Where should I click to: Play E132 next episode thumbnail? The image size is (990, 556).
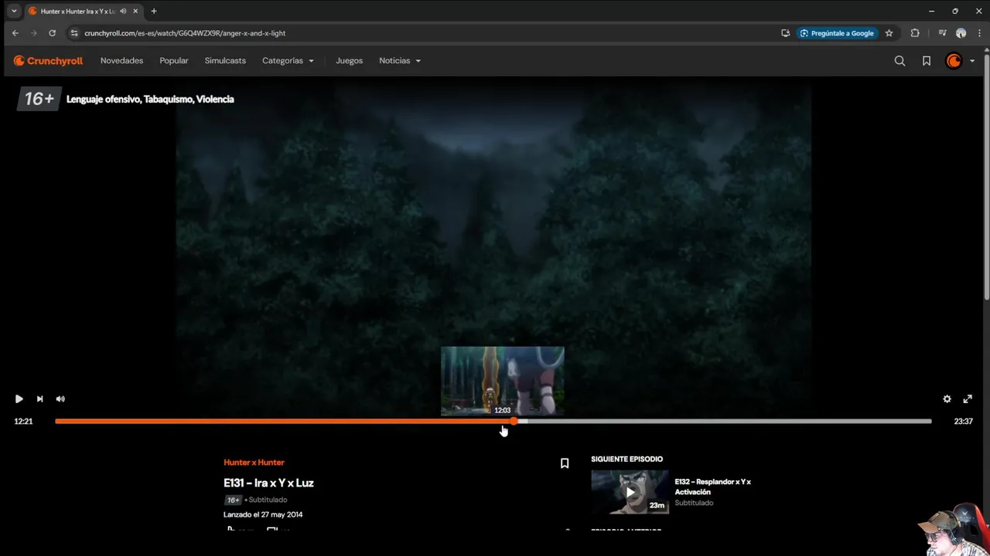coord(630,492)
